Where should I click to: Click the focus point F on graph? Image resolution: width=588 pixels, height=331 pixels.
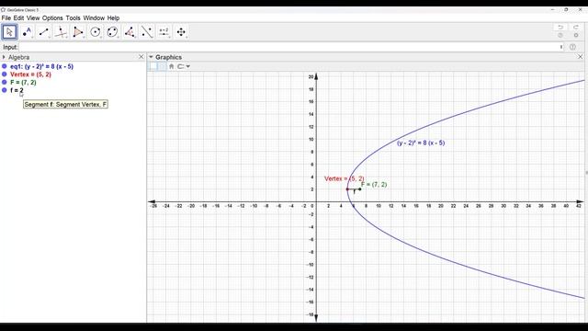click(x=360, y=189)
